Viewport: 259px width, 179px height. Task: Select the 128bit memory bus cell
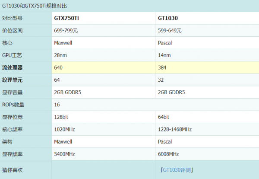62,117
